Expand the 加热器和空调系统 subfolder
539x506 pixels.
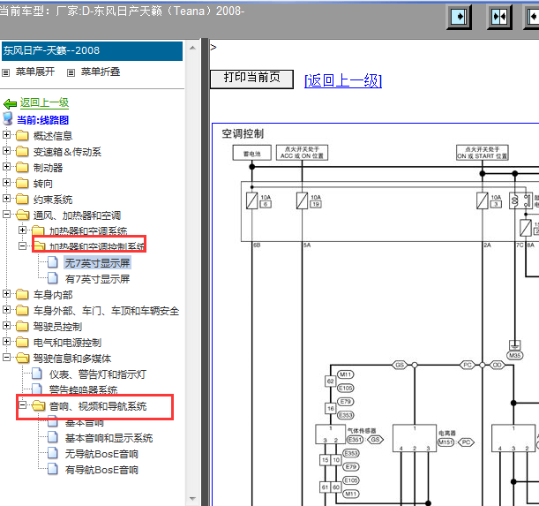[22, 230]
